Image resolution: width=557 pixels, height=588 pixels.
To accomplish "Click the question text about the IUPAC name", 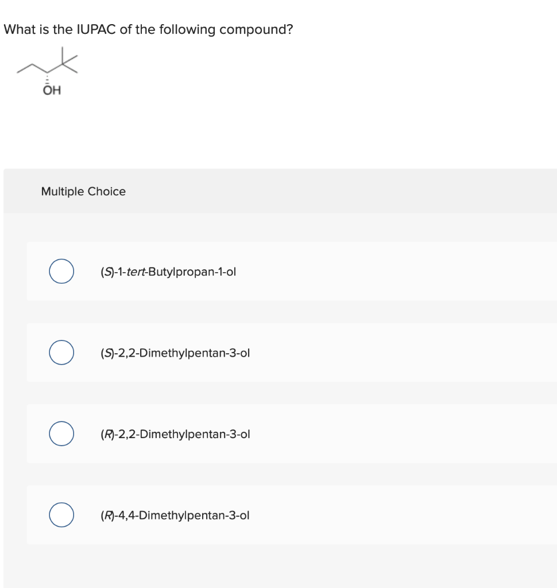I will (x=148, y=29).
